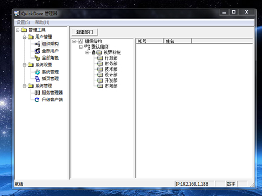Click the 就绪 status text
262x196 pixels.
coord(19,184)
